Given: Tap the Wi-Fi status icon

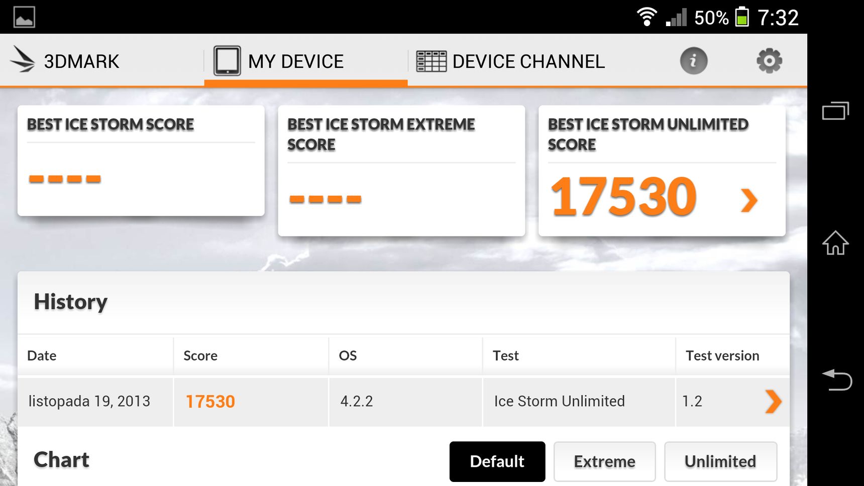Looking at the screenshot, I should point(647,17).
